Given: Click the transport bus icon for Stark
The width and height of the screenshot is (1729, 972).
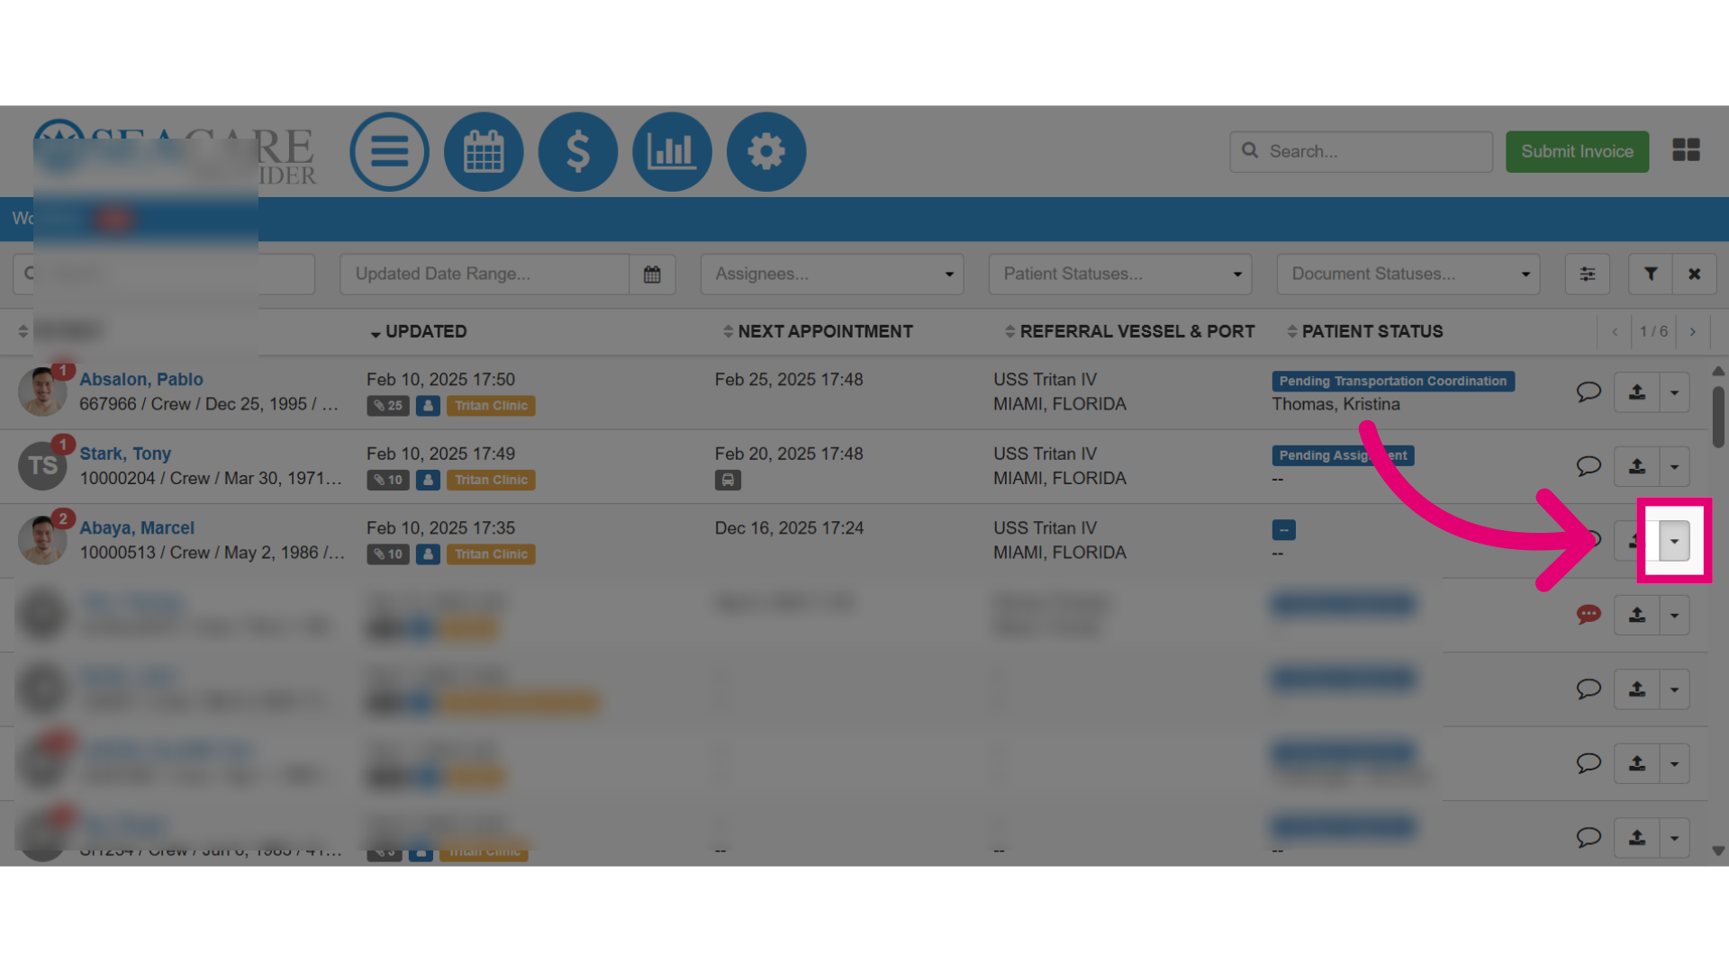Looking at the screenshot, I should [728, 480].
